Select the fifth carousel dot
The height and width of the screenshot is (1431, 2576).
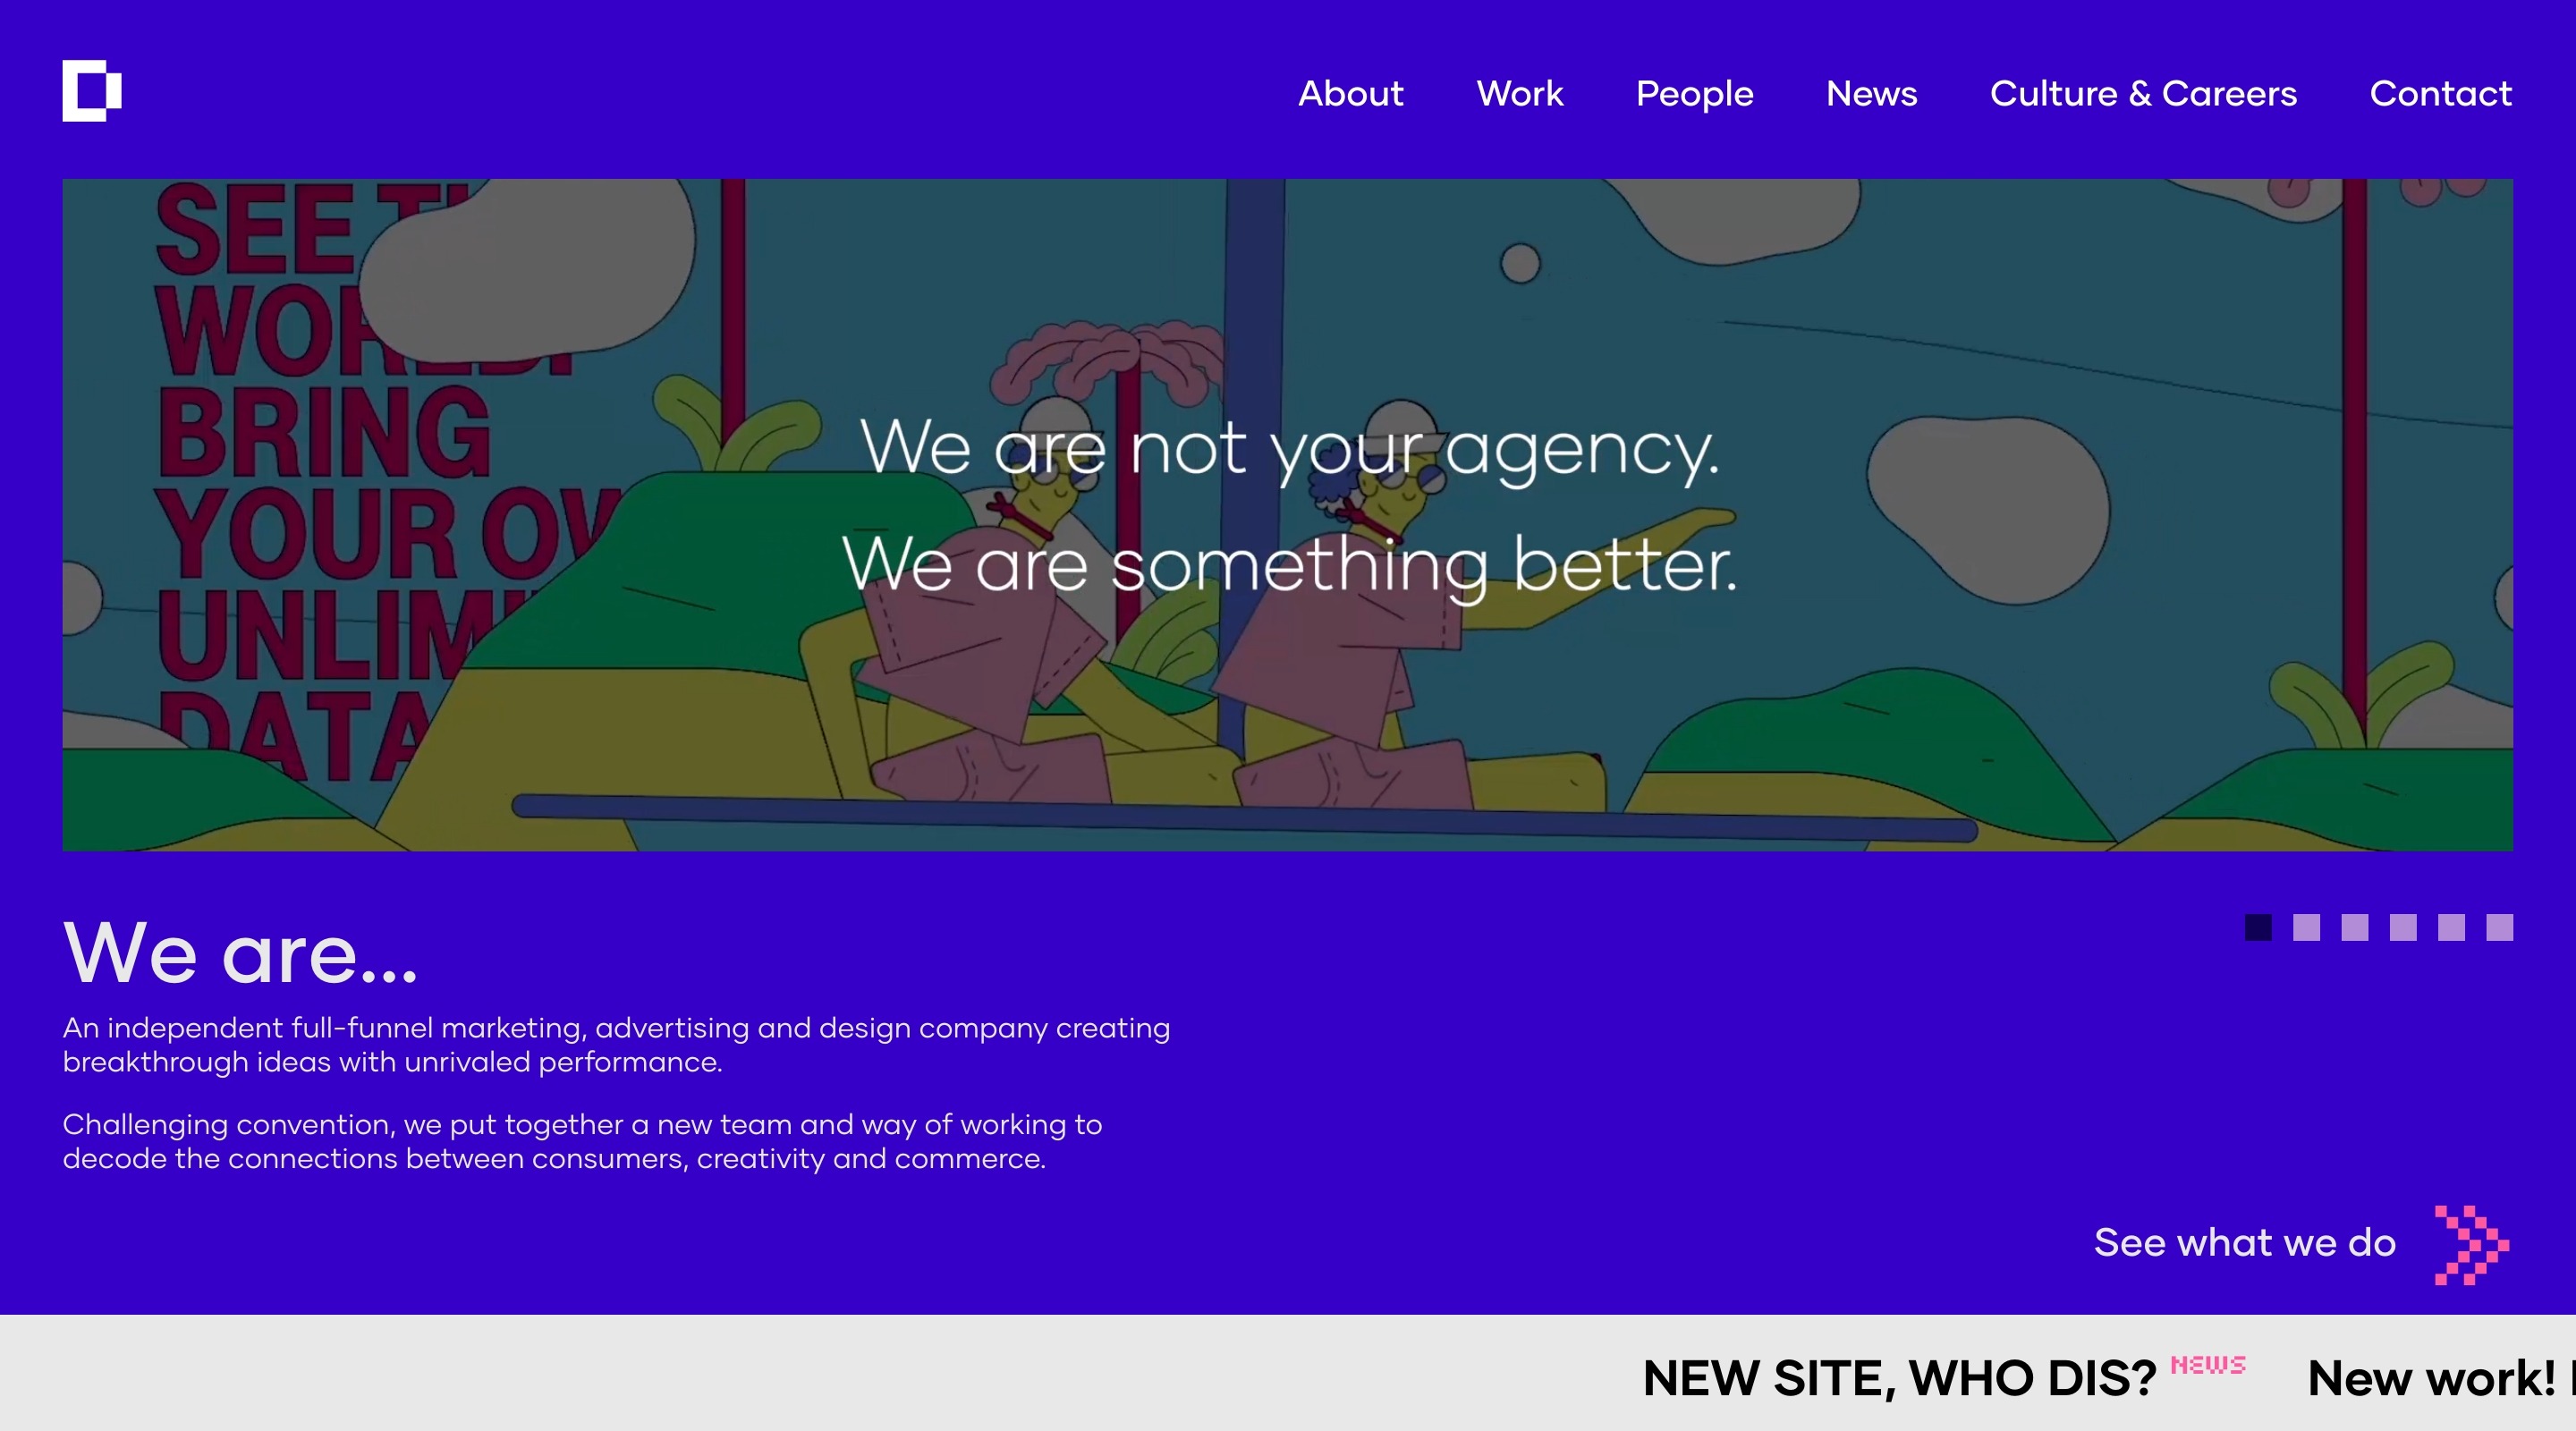pyautogui.click(x=2451, y=927)
